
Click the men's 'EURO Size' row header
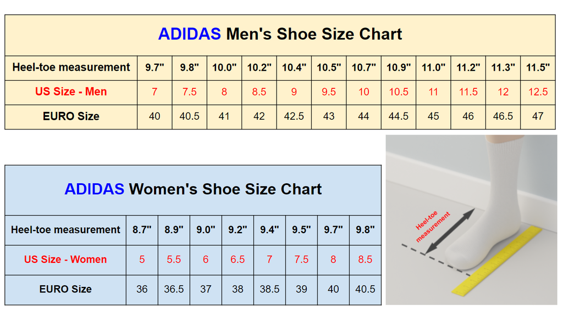(x=71, y=116)
